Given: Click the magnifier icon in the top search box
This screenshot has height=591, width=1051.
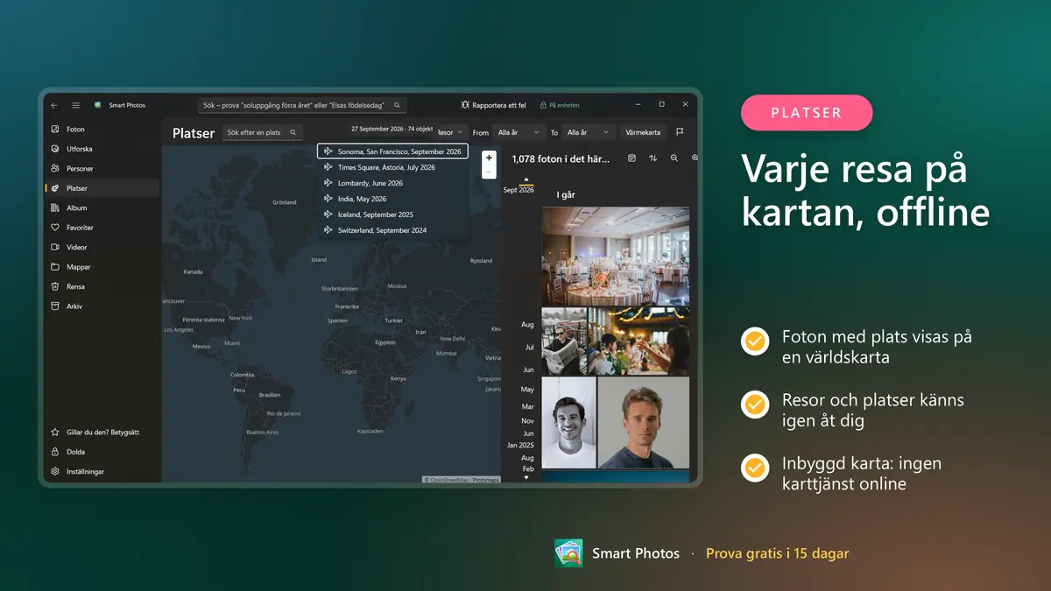Looking at the screenshot, I should pos(397,105).
